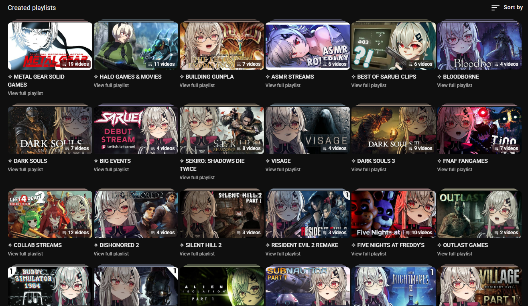Open the Buddy Simulator 1984 thumbnail

(50, 286)
